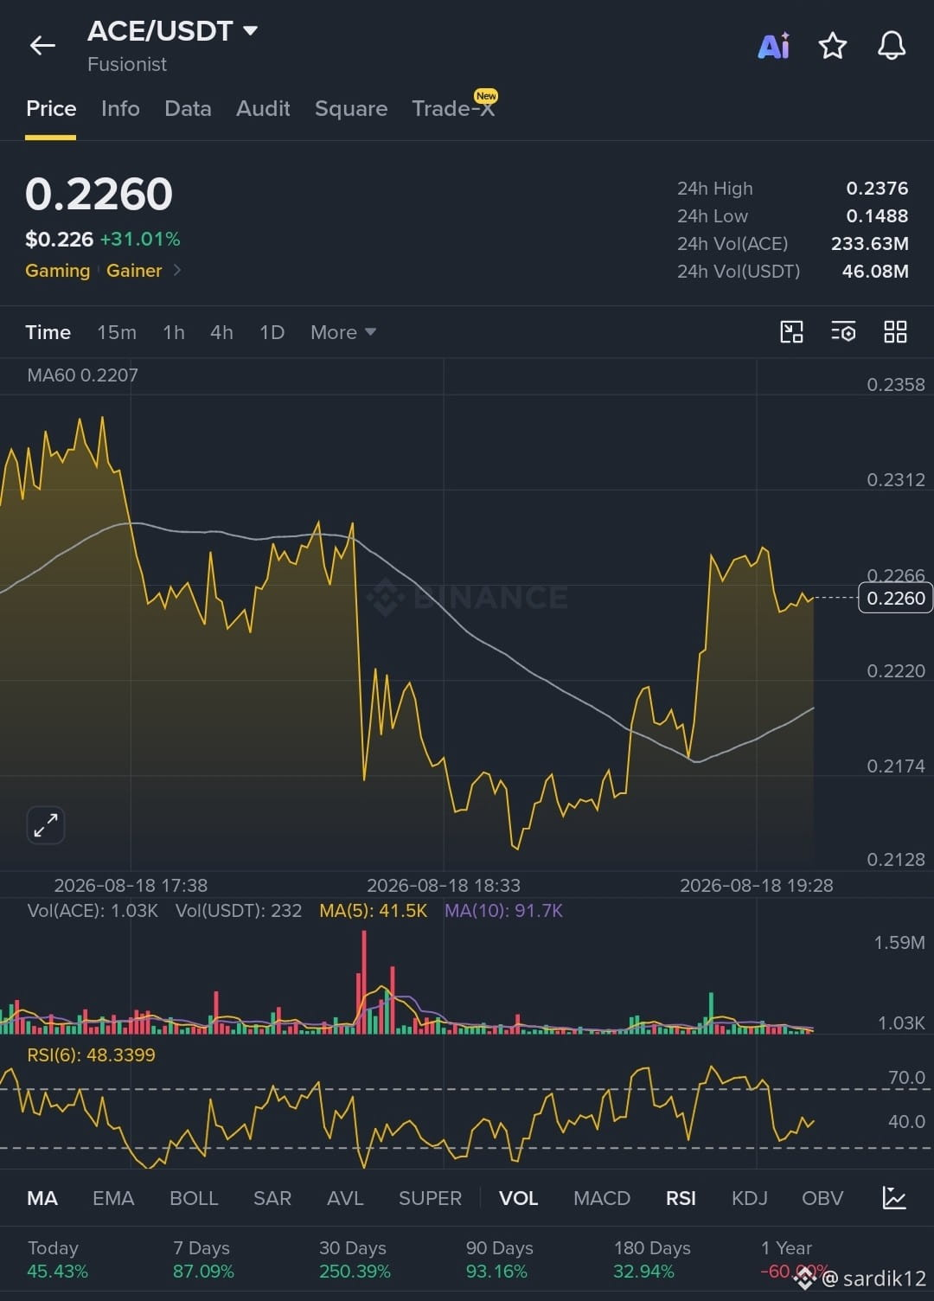Tap the 24h Vol(USDT) value 46.08M
Image resolution: width=934 pixels, height=1301 pixels.
click(x=875, y=272)
